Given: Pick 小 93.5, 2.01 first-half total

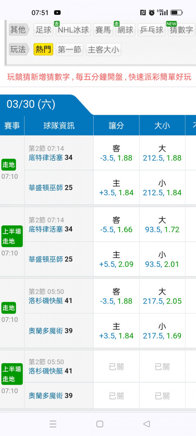Looking at the screenshot, I should pyautogui.click(x=162, y=259).
